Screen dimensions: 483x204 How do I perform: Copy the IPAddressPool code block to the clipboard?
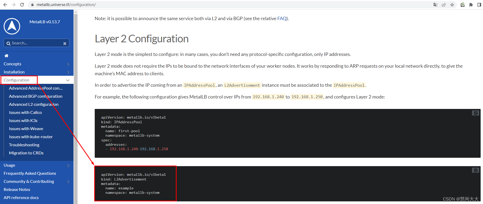[x=476, y=113]
